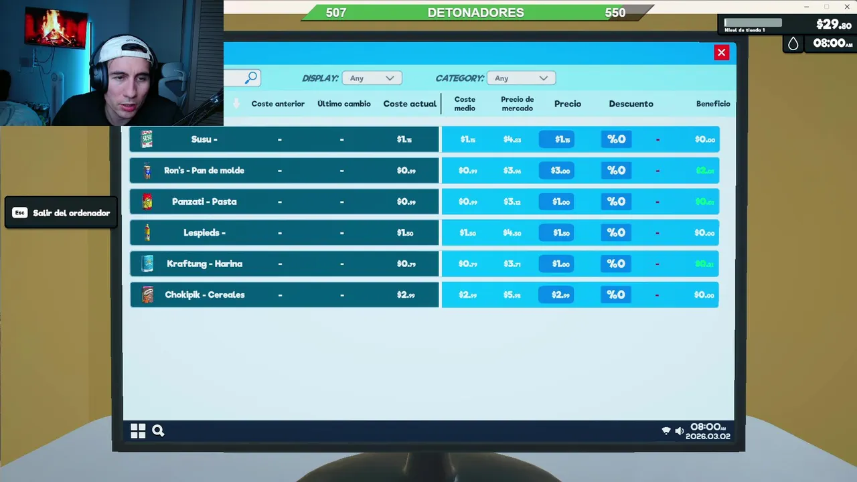Screen dimensions: 857x482
Task: Click the search magnifier icon in the filter bar
Action: click(x=250, y=78)
